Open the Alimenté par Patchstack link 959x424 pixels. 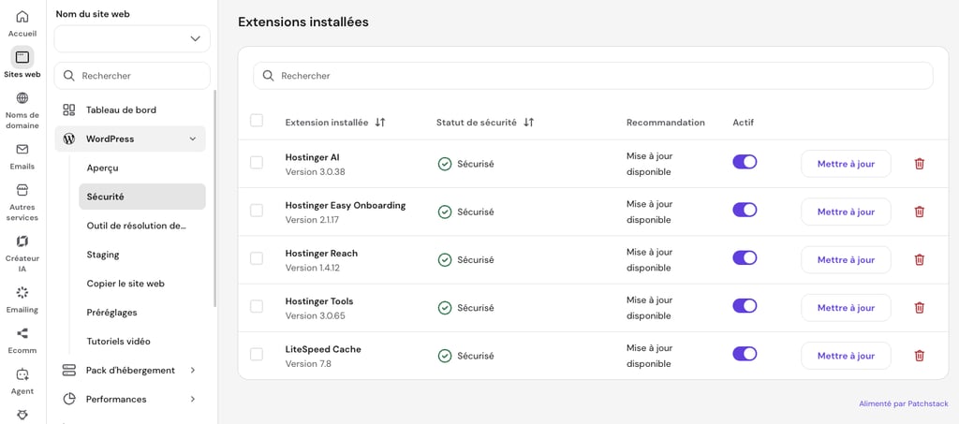904,403
